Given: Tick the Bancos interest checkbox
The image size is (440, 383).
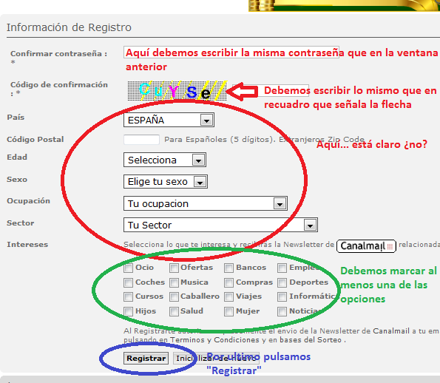Looking at the screenshot, I should 229,268.
